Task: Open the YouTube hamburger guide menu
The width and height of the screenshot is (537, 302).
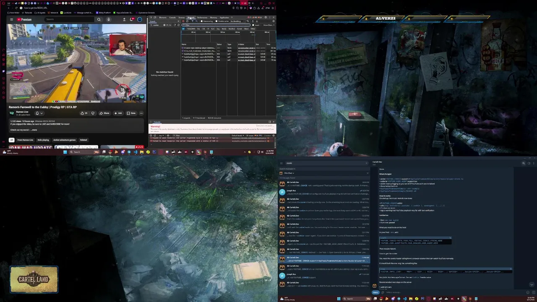Action: pyautogui.click(x=11, y=19)
